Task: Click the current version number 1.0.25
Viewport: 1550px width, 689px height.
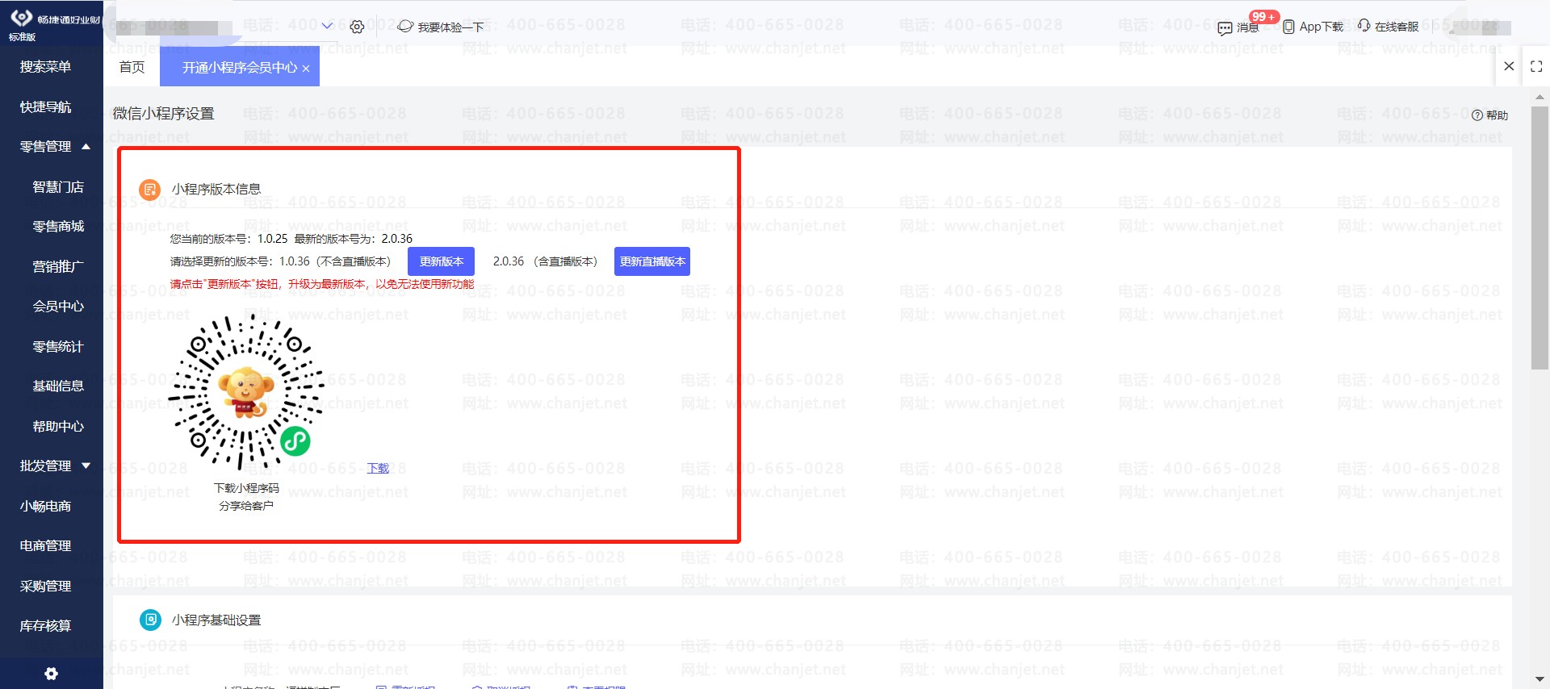Action: pyautogui.click(x=273, y=239)
